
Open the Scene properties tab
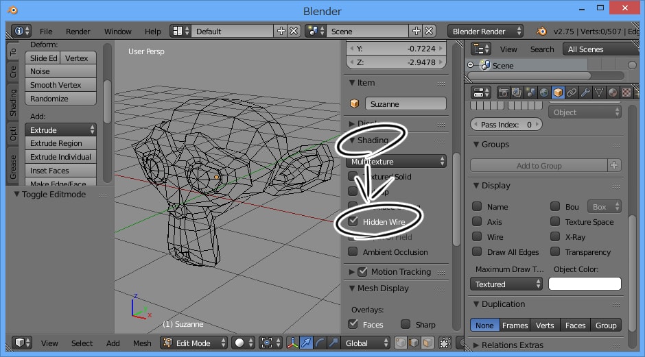pos(530,93)
